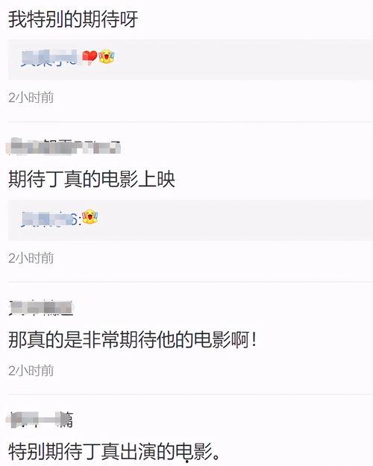Click empty area of first gray reply box
The width and height of the screenshot is (373, 466).
(x=238, y=60)
